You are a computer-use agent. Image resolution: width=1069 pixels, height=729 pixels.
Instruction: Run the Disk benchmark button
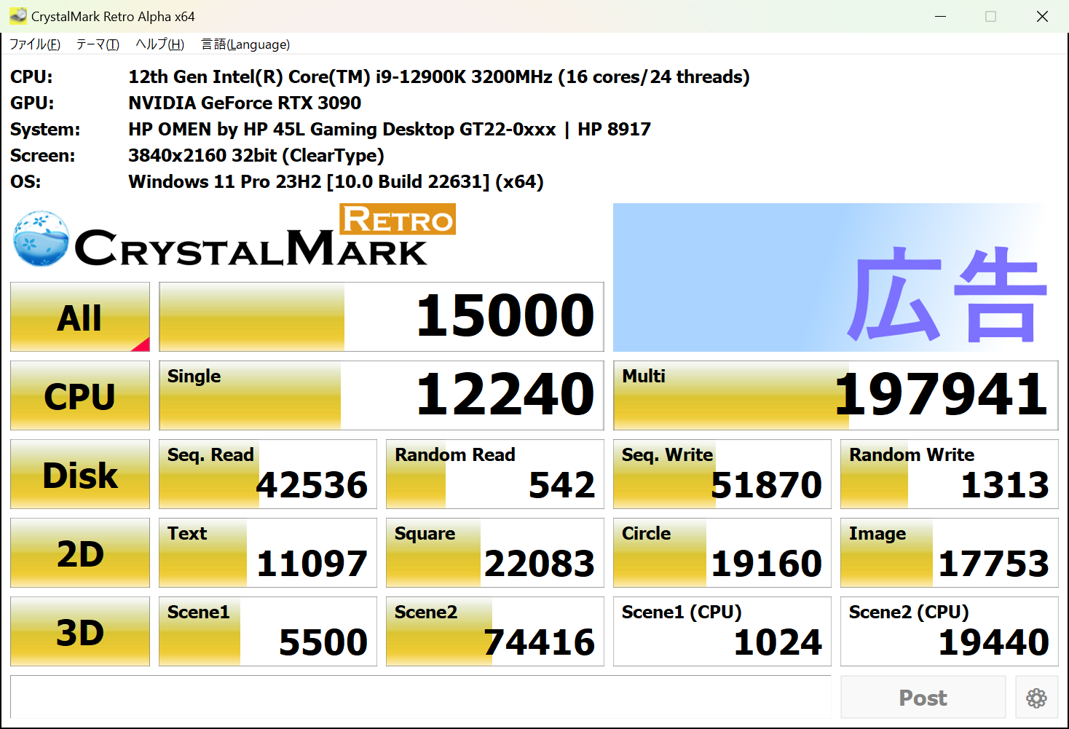(x=80, y=474)
